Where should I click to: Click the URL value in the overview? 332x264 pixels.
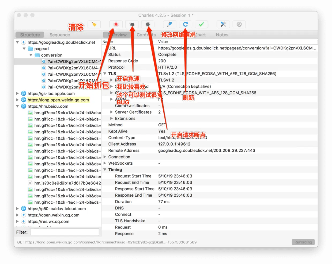point(237,48)
